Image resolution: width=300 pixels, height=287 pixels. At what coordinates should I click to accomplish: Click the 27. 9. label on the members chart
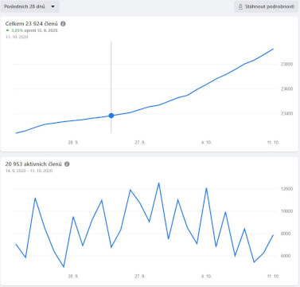140,143
